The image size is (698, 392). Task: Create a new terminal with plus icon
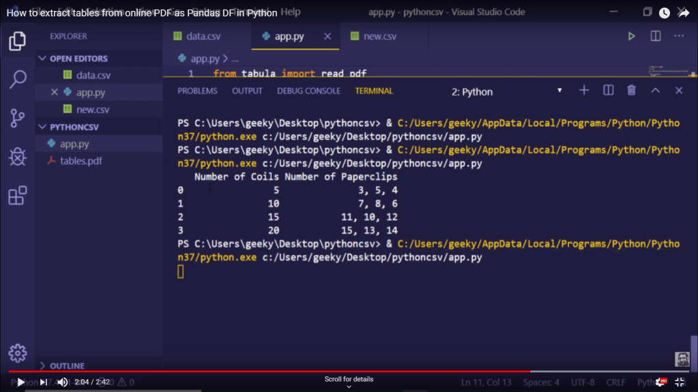tap(584, 90)
